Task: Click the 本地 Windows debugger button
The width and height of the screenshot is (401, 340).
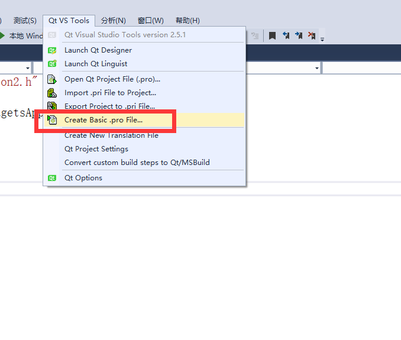Action: coord(25,36)
